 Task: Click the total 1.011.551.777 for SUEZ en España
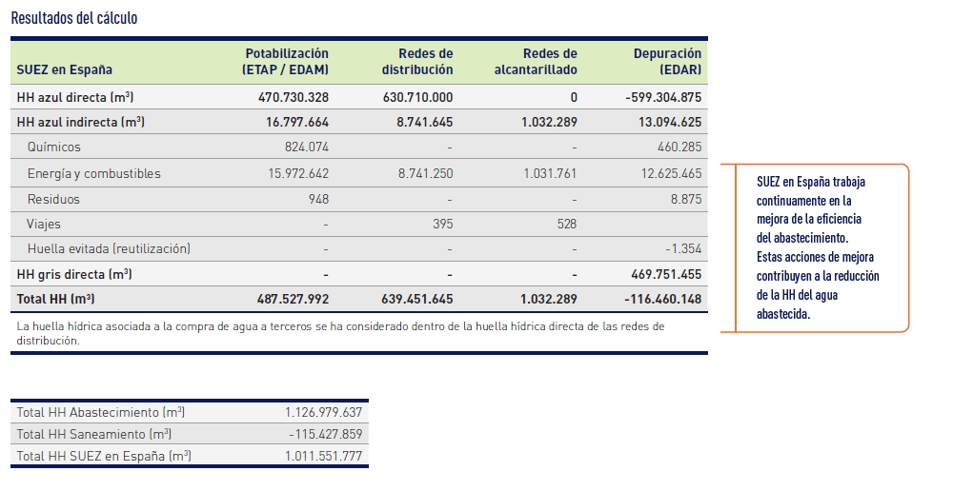[x=323, y=456]
